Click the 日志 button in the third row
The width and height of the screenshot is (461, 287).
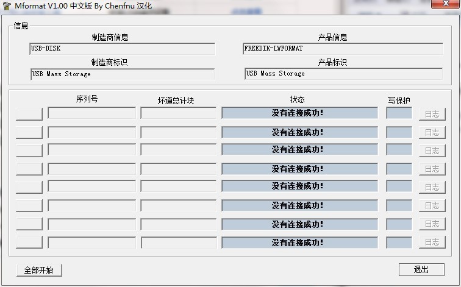click(432, 151)
